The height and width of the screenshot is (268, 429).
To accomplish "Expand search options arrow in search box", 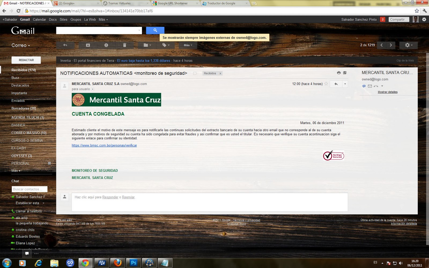I will pos(139,31).
